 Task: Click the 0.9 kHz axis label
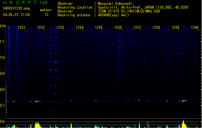point(3,74)
